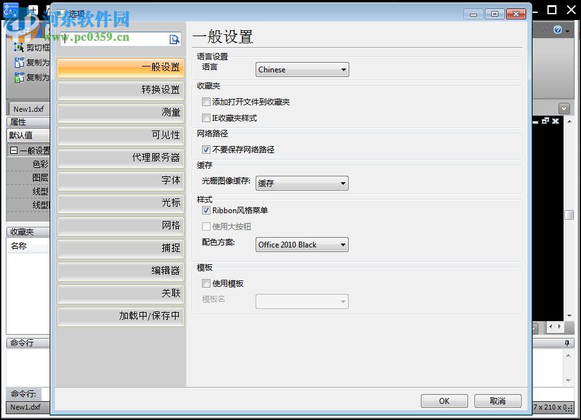Image resolution: width=581 pixels, height=420 pixels.
Task: Select the 剪切框 (clip frame) tool icon
Action: 17,47
